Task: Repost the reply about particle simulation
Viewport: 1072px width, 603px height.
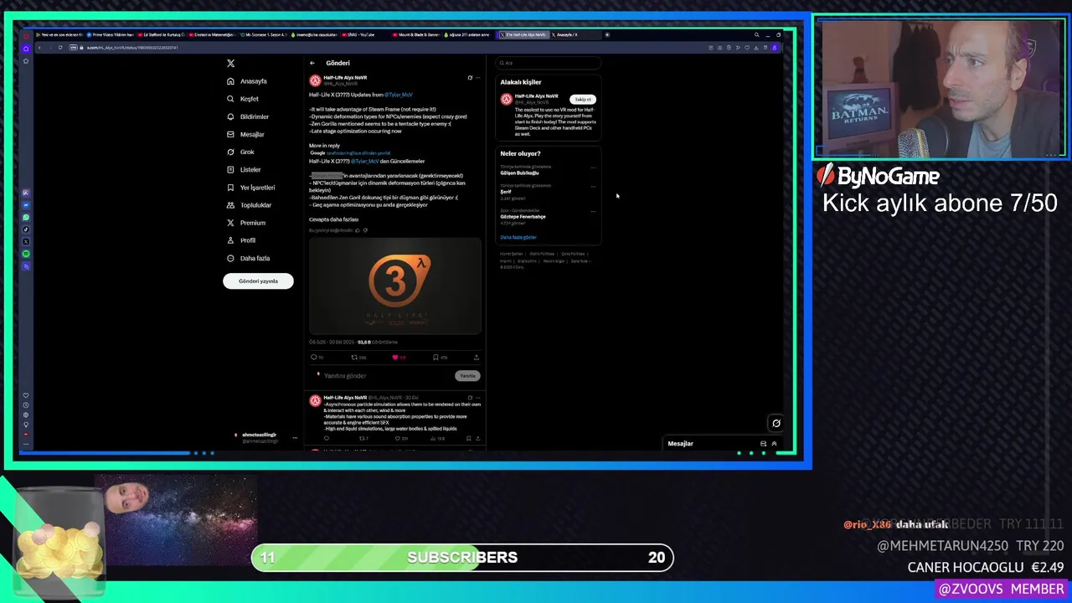Action: click(363, 438)
